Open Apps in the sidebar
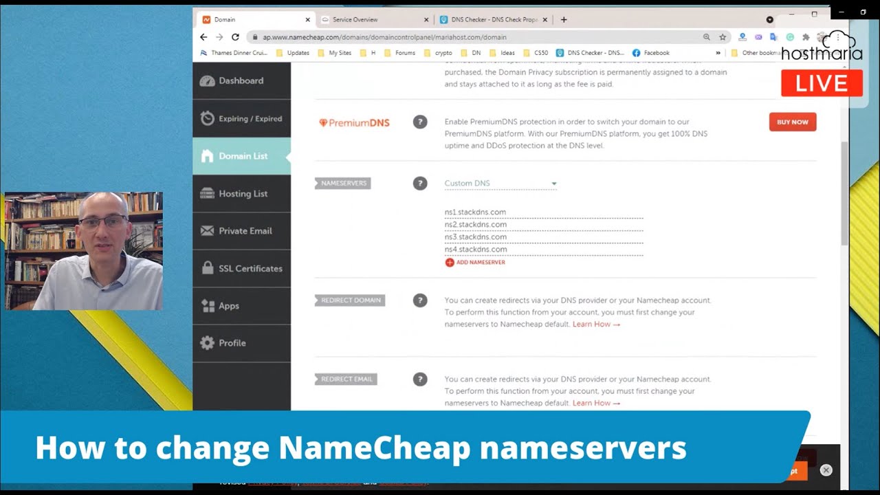 [241, 306]
